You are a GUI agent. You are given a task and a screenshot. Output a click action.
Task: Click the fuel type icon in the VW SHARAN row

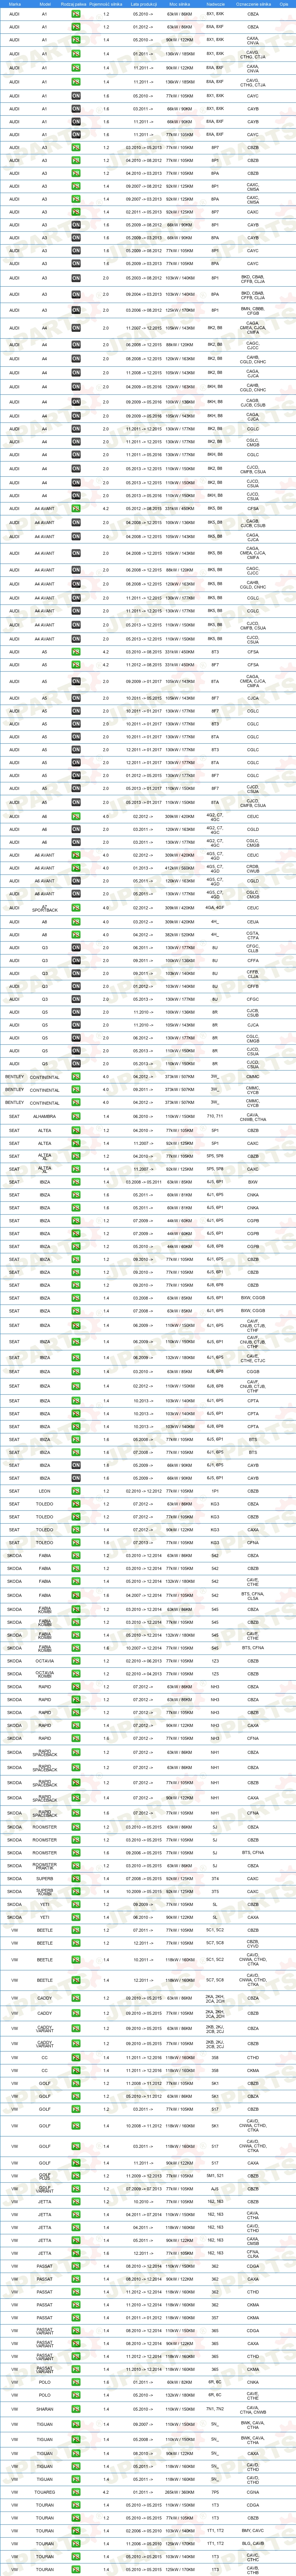pos(76,2410)
